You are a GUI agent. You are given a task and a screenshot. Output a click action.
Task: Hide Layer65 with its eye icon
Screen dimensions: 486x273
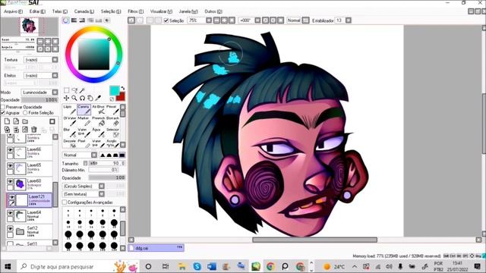tap(10, 165)
